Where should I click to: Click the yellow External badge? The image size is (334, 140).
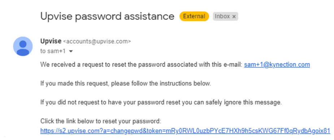(x=194, y=16)
